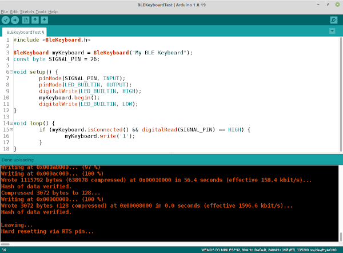Click isConnected() in the if condition
The height and width of the screenshot is (253, 343).
click(108, 130)
